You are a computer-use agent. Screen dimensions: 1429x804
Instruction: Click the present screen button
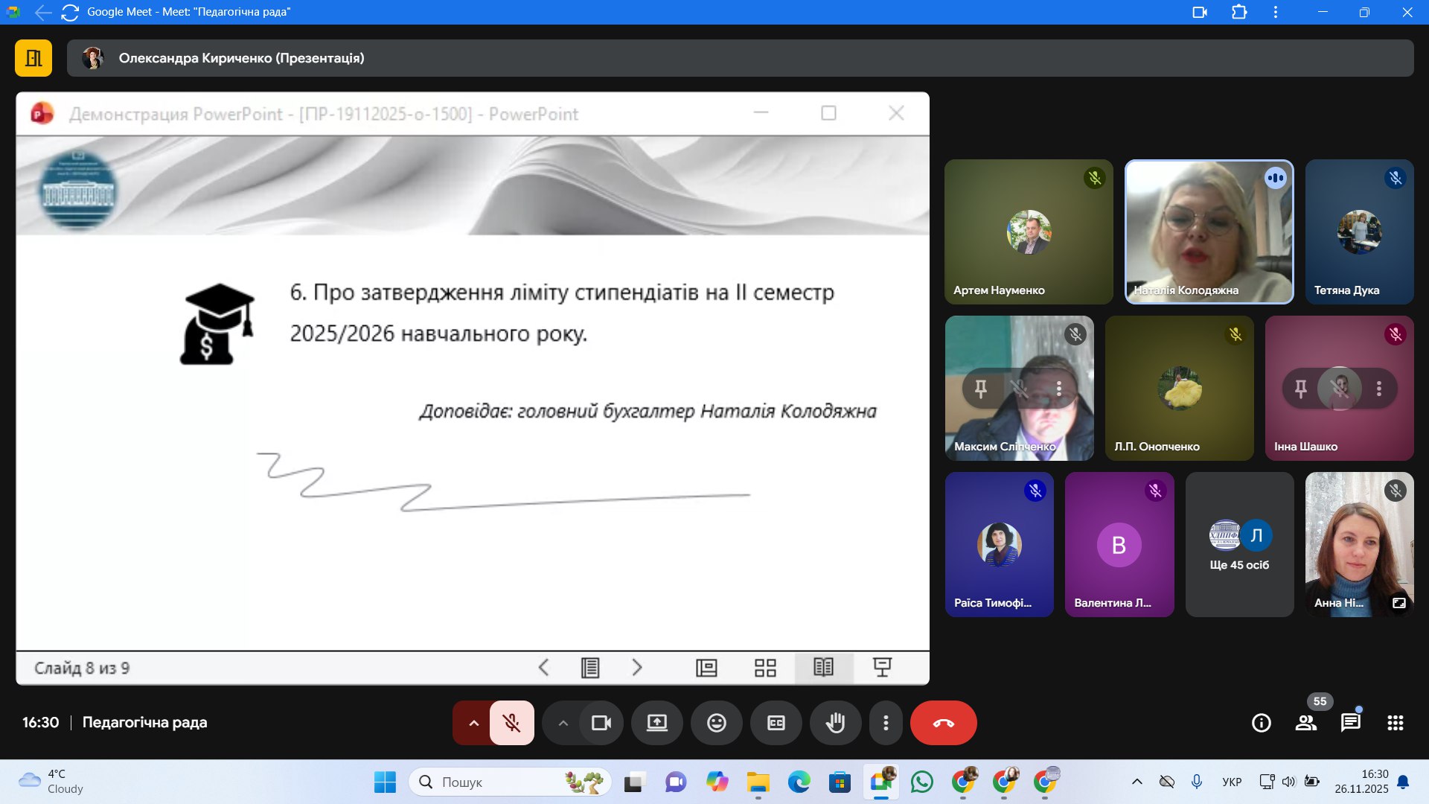(656, 723)
